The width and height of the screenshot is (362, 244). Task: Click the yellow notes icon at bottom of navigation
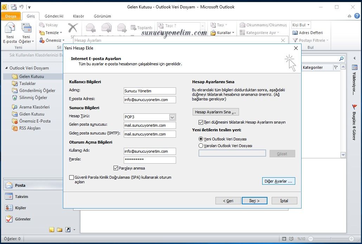[51, 230]
